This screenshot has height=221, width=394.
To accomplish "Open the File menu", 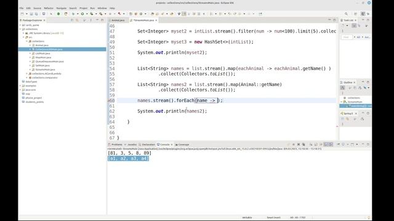I will pos(22,8).
